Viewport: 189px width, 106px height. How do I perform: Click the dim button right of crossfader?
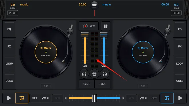tap(131, 98)
